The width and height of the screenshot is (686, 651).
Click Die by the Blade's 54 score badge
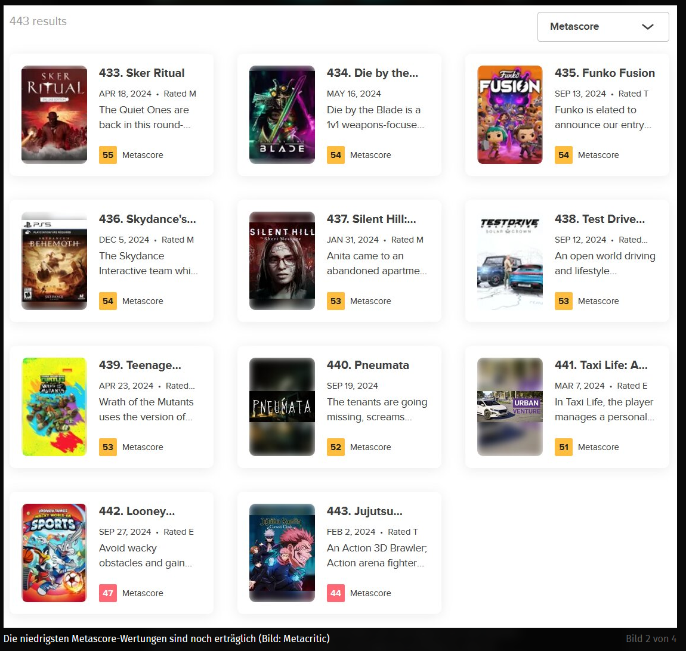336,155
